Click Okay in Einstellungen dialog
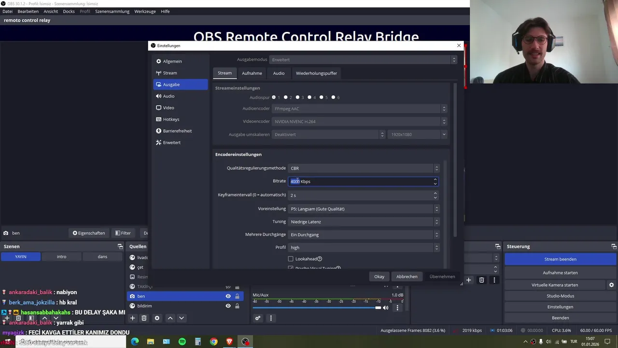 coord(379,276)
